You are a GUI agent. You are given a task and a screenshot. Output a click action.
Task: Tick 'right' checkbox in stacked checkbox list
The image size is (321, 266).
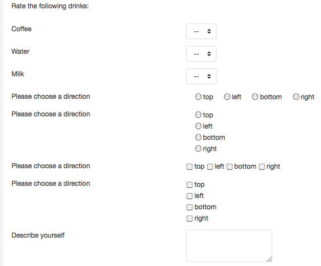click(x=190, y=219)
